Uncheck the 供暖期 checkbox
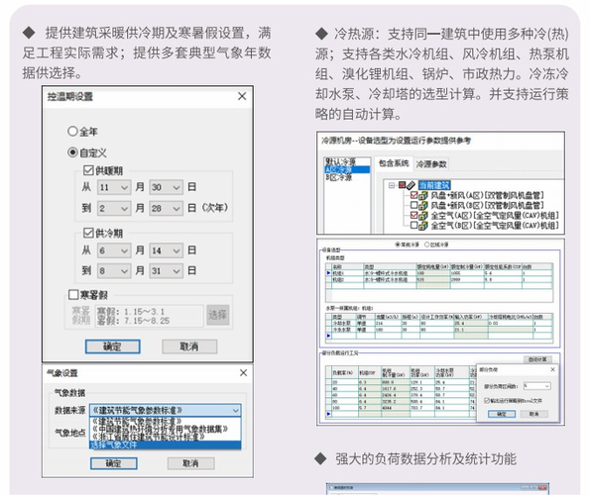Screen dimensions: 590x495 pos(88,170)
